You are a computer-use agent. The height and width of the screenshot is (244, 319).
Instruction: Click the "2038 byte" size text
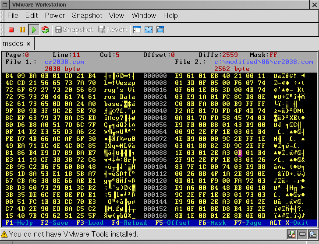pyautogui.click(x=62, y=69)
